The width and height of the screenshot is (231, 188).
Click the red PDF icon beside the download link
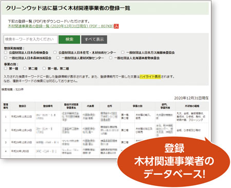coord(117,26)
